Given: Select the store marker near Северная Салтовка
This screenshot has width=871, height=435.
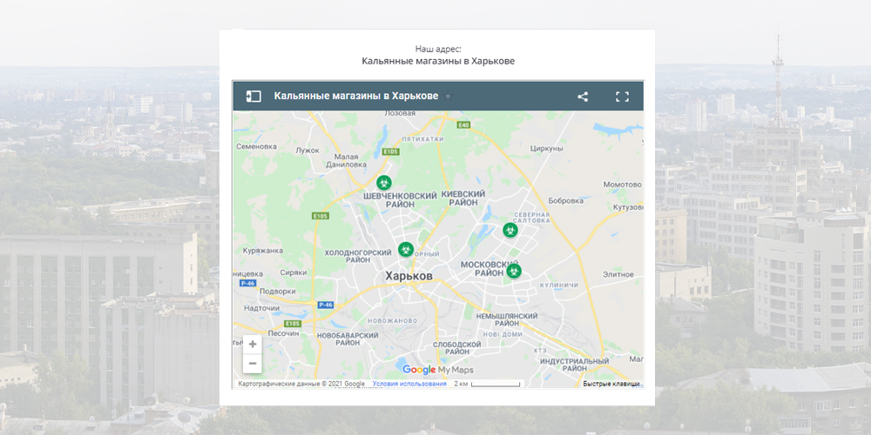Looking at the screenshot, I should pos(510,230).
